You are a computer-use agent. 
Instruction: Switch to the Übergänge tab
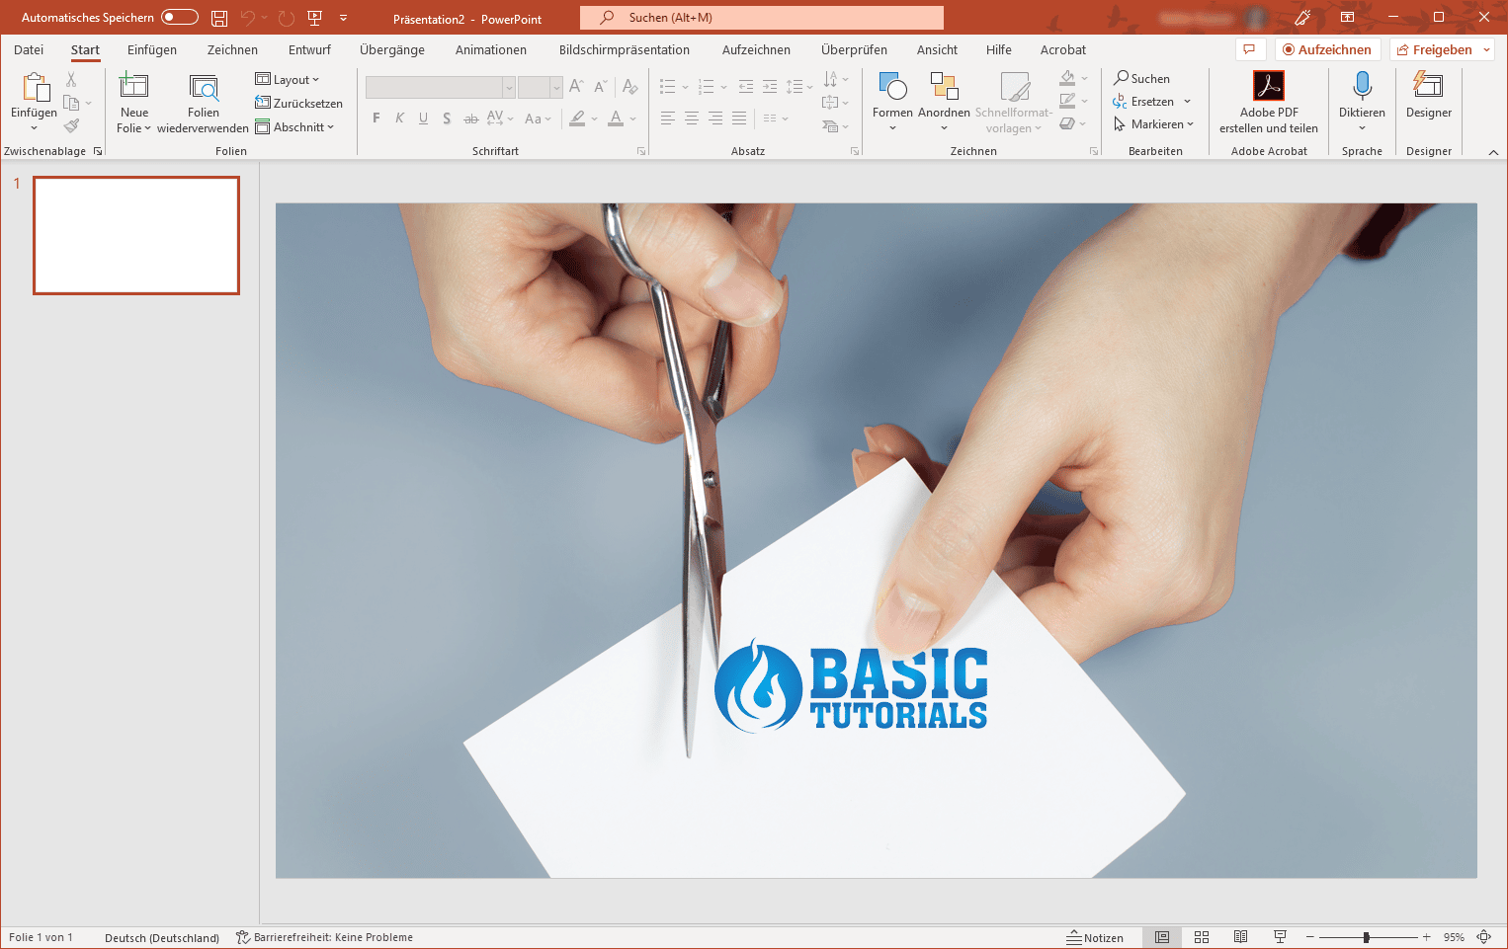392,50
